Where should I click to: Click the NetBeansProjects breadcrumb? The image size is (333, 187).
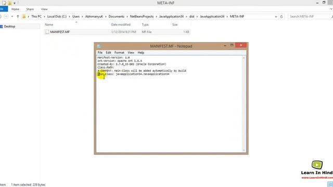tap(142, 16)
